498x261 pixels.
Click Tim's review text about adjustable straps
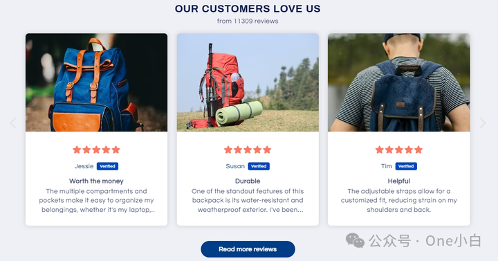[x=399, y=200]
